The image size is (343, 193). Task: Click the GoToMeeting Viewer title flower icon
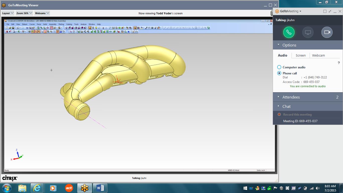(4, 5)
